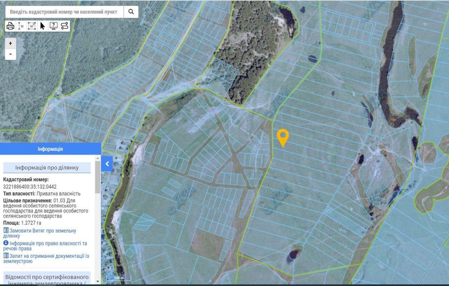The width and height of the screenshot is (449, 286).
Task: Click the info icon beside Інформація про право
Action: click(6, 243)
